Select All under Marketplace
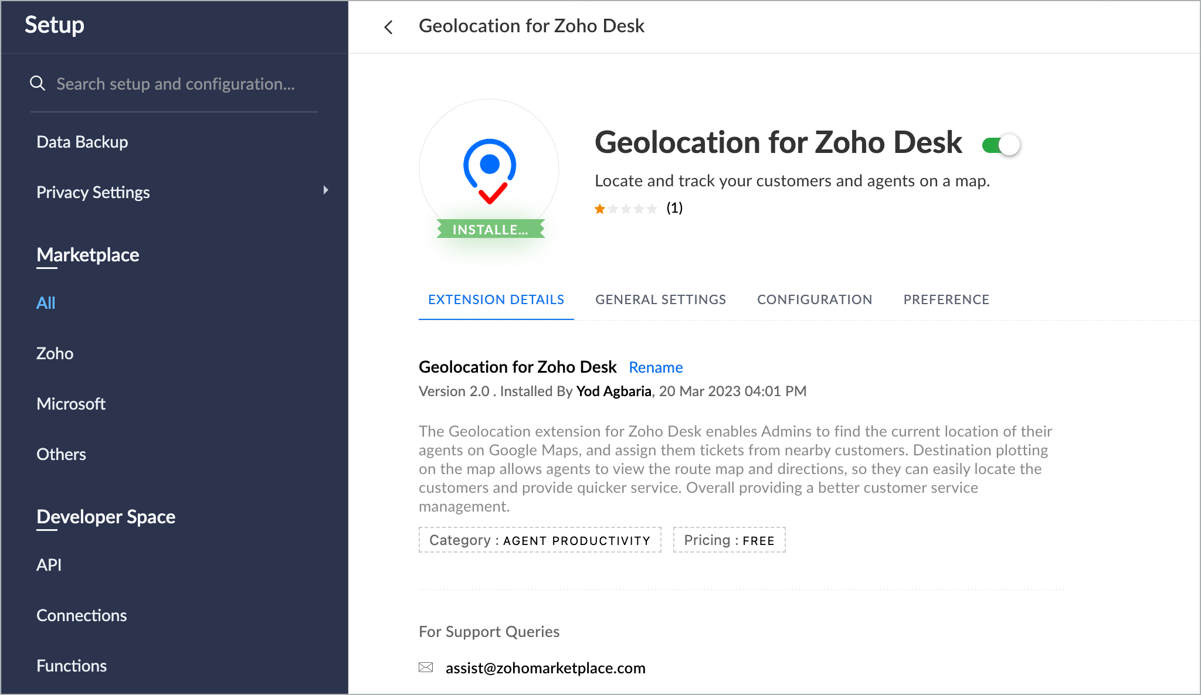1201x695 pixels. click(46, 304)
